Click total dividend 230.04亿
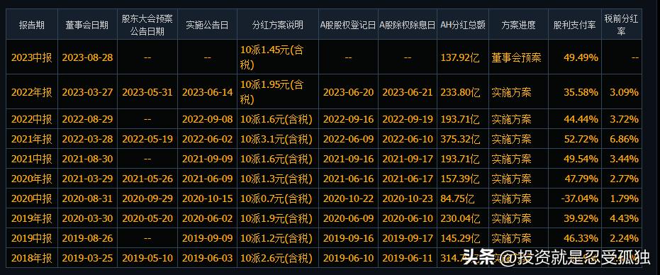Image resolution: width=660 pixels, height=275 pixels. tap(460, 218)
